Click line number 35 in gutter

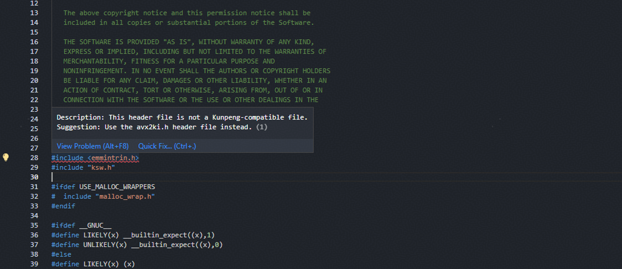point(33,225)
